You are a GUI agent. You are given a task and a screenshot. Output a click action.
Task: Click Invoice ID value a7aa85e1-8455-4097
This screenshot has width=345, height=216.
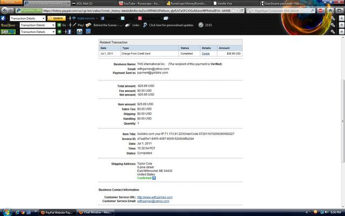point(165,139)
